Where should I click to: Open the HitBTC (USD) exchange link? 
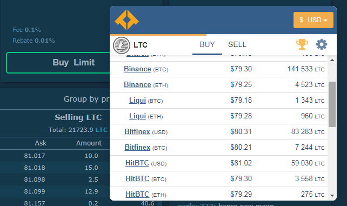[137, 163]
